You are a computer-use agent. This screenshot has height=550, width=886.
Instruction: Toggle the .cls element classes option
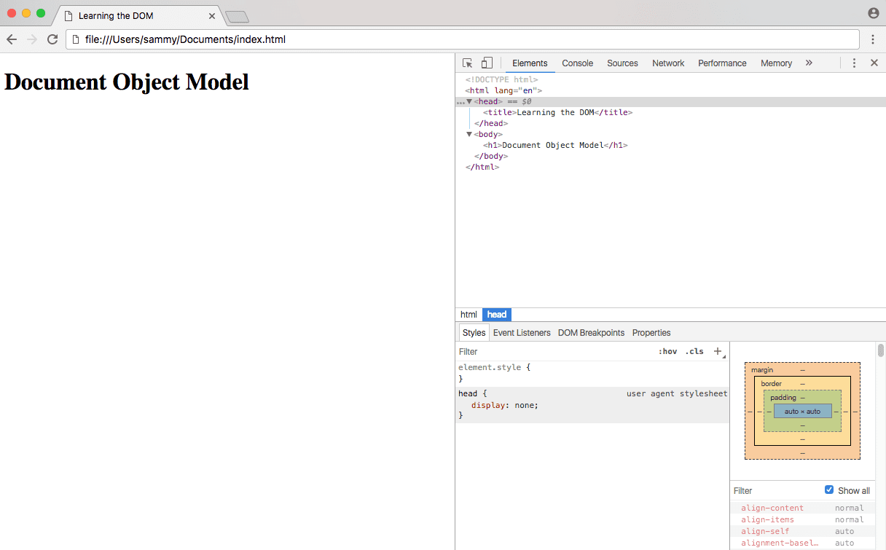click(x=694, y=351)
